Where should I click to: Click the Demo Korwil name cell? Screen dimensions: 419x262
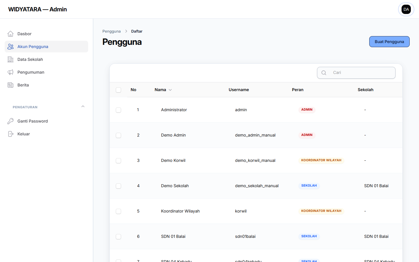173,160
